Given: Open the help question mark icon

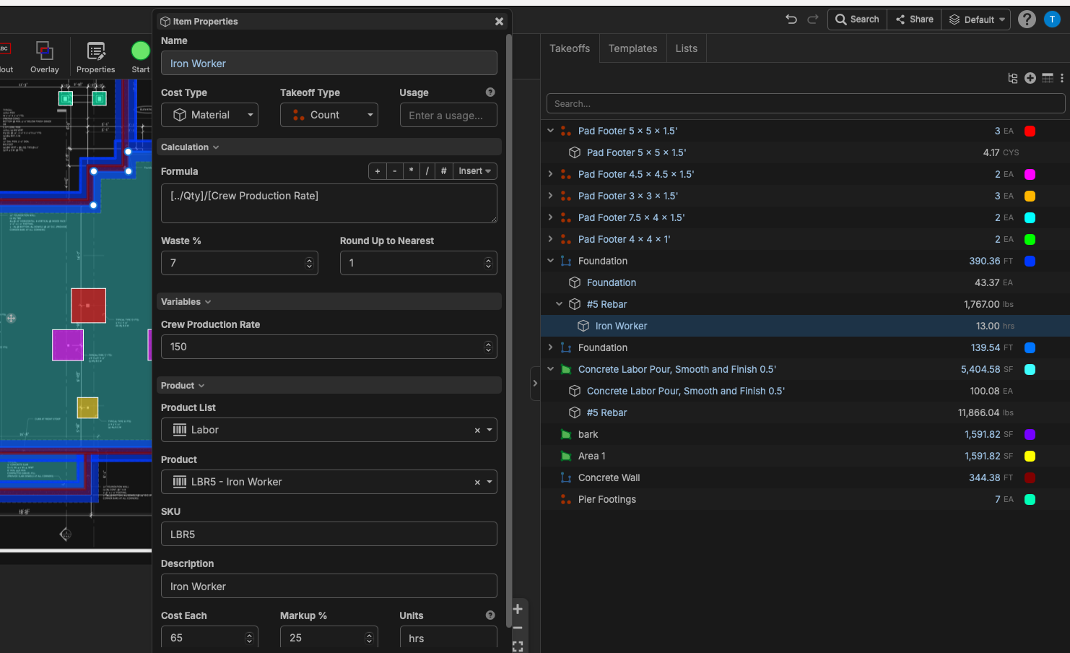Looking at the screenshot, I should (1027, 20).
